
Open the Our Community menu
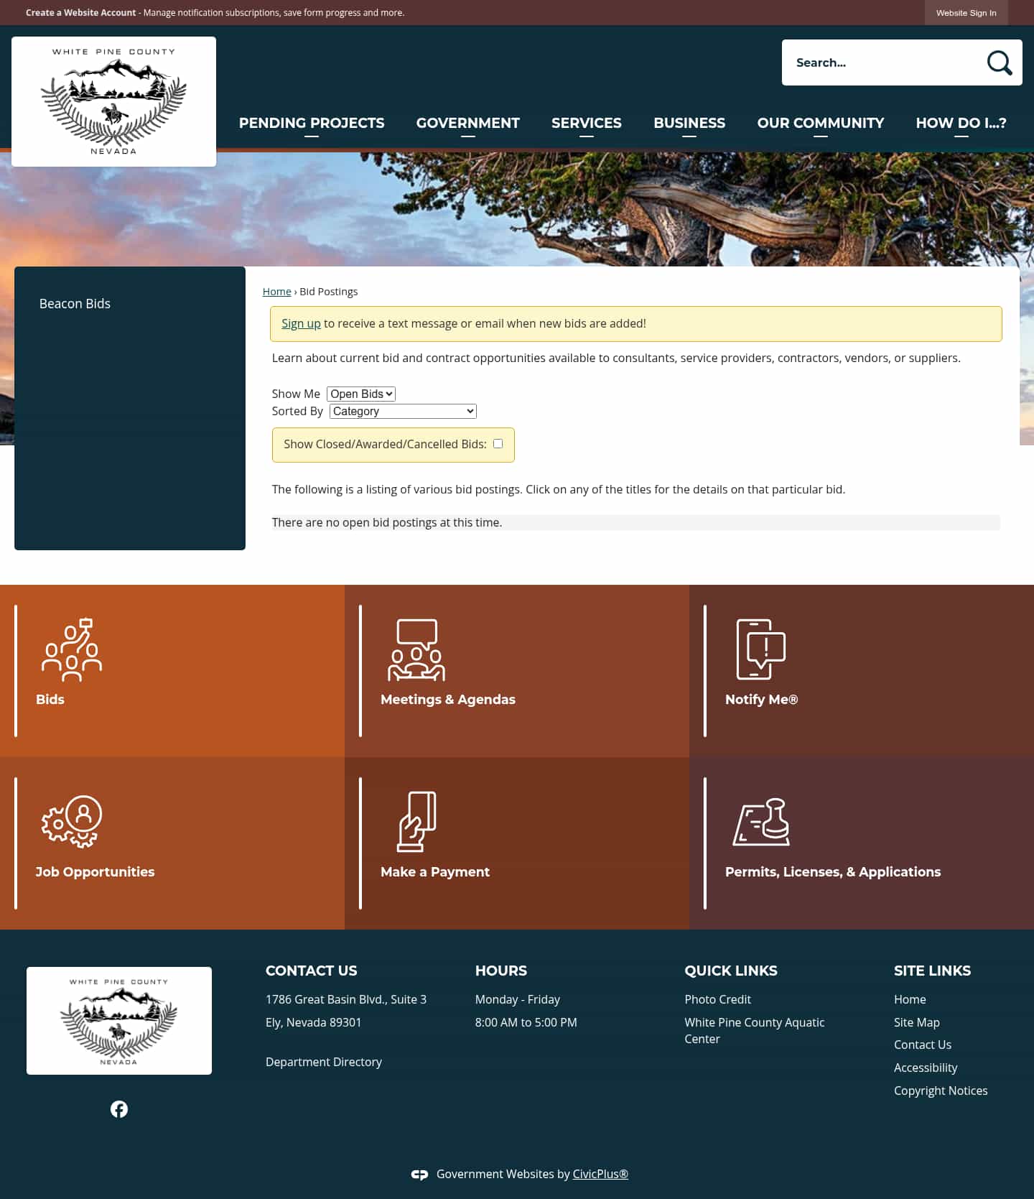click(821, 123)
